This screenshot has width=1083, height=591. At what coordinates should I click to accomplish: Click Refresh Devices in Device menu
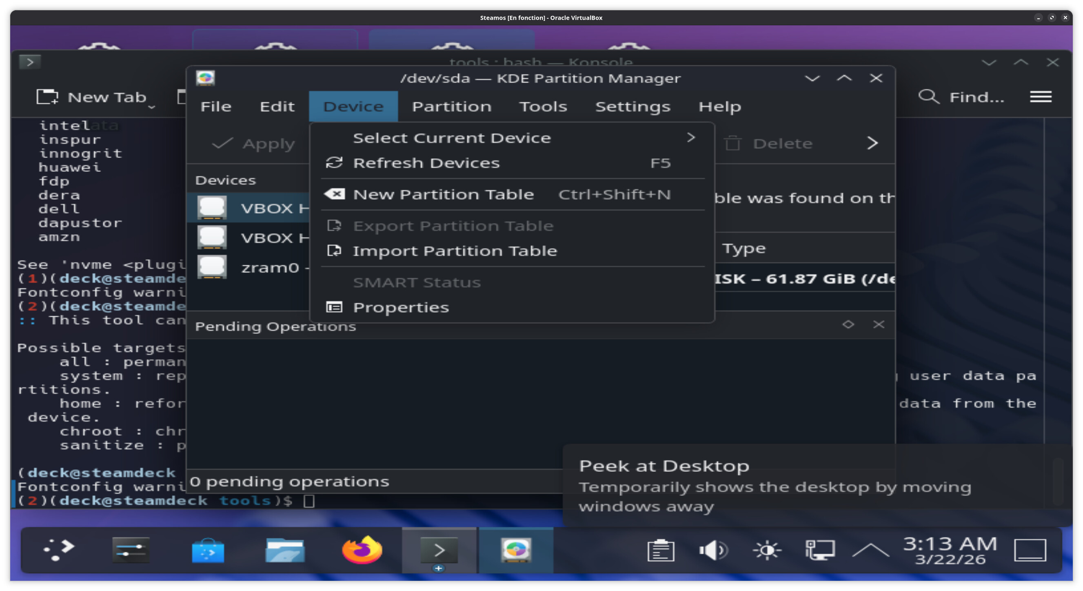click(426, 163)
